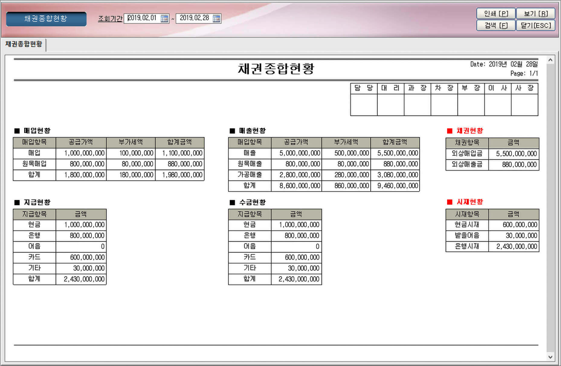This screenshot has height=366, width=561.
Task: Click the 담 당 approval box header
Action: [364, 88]
